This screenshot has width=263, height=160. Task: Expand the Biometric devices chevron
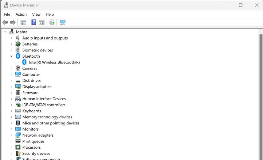pos(11,50)
